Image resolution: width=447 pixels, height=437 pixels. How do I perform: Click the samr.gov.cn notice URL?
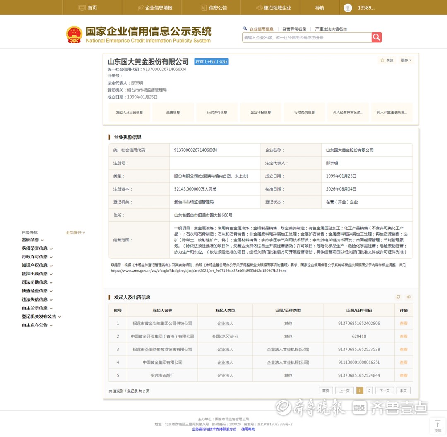pos(199,271)
